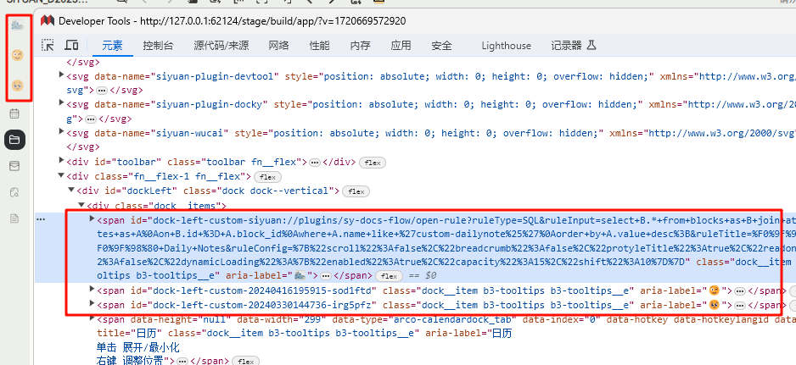The height and width of the screenshot is (365, 796).
Task: Open the 应用 Application tab
Action: tap(401, 46)
